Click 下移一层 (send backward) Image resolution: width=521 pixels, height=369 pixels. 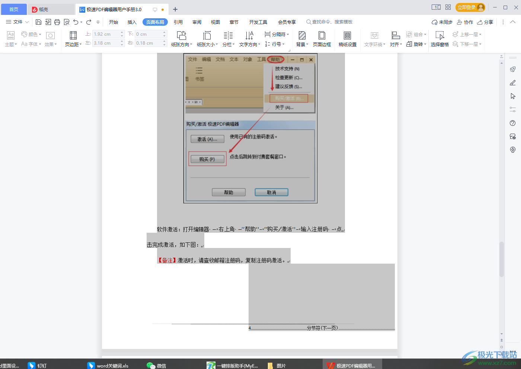tap(467, 44)
